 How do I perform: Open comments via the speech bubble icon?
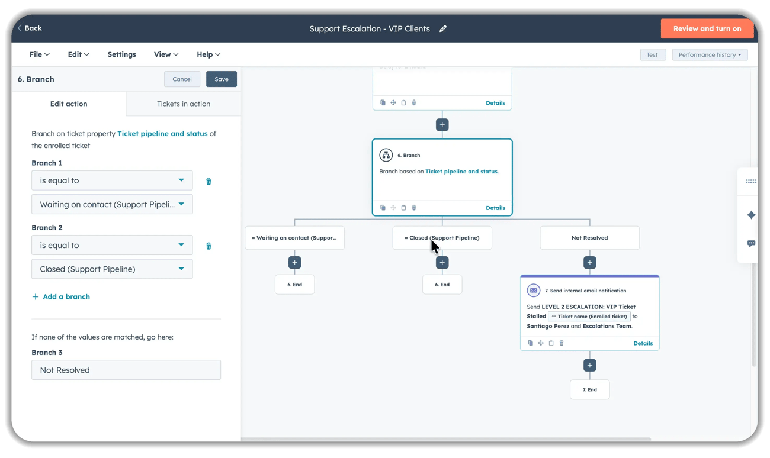[x=750, y=243]
